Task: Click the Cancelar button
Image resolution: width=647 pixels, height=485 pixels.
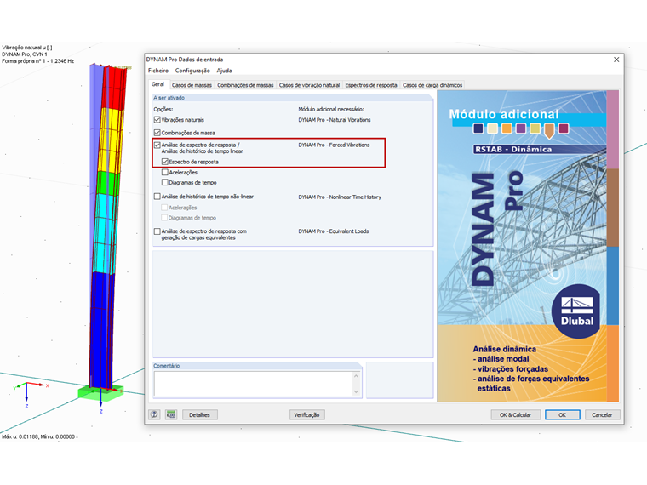Action: (602, 415)
